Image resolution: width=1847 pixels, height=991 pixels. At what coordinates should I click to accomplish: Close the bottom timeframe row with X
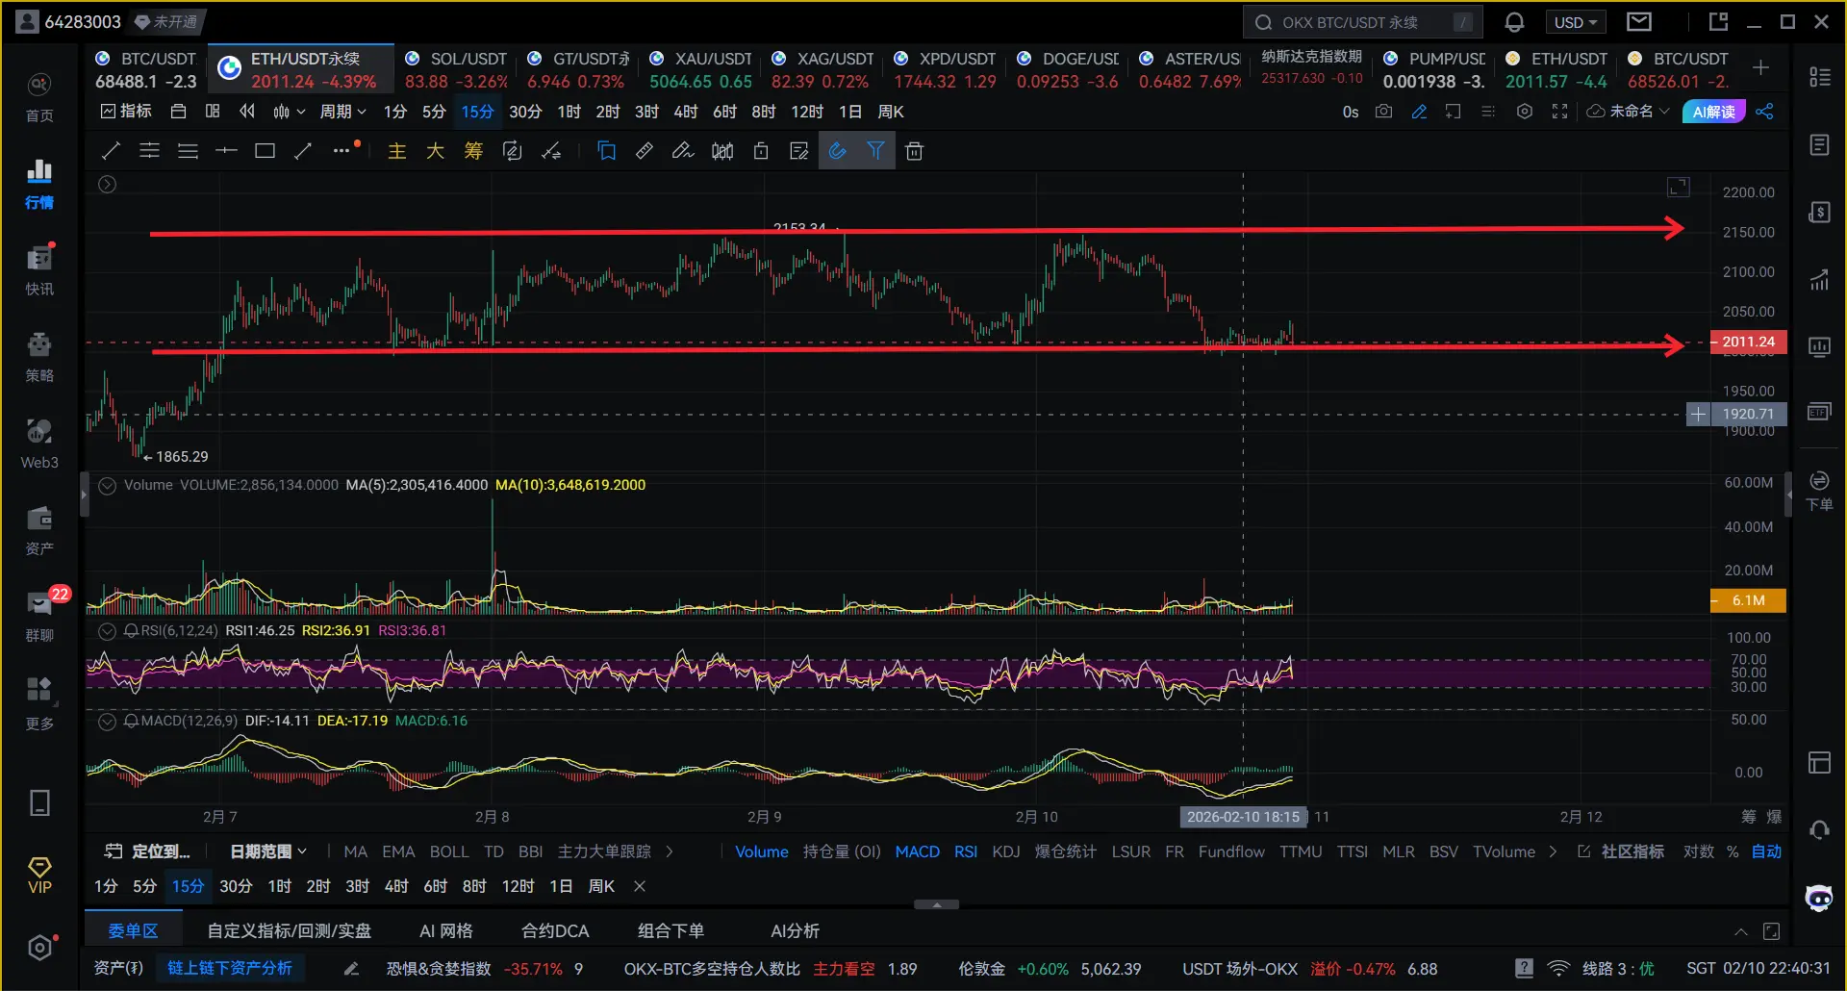click(x=640, y=886)
